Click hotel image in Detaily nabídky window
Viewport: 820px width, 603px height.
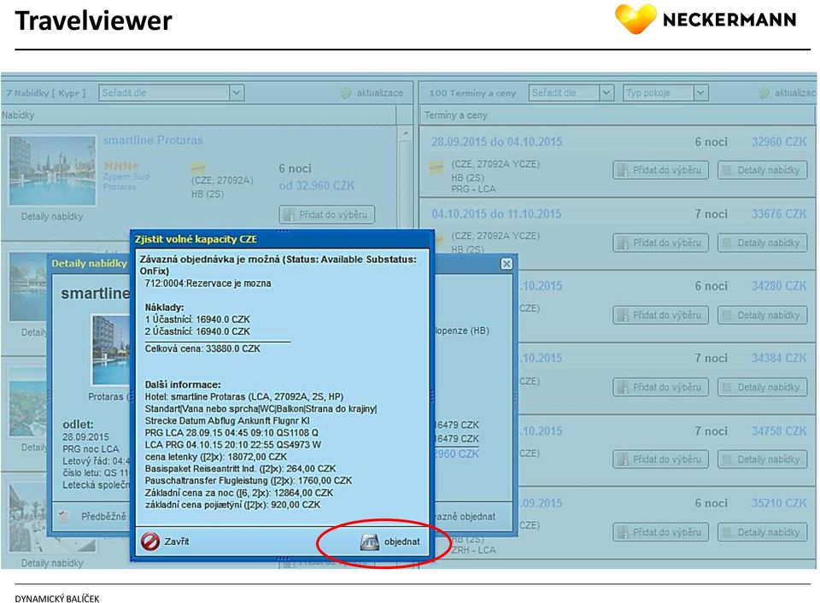click(x=110, y=350)
